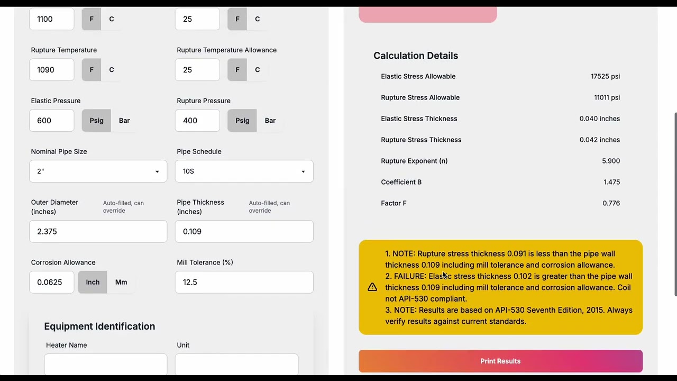Set Rupture Temperature unit to C
677x381 pixels.
point(112,70)
